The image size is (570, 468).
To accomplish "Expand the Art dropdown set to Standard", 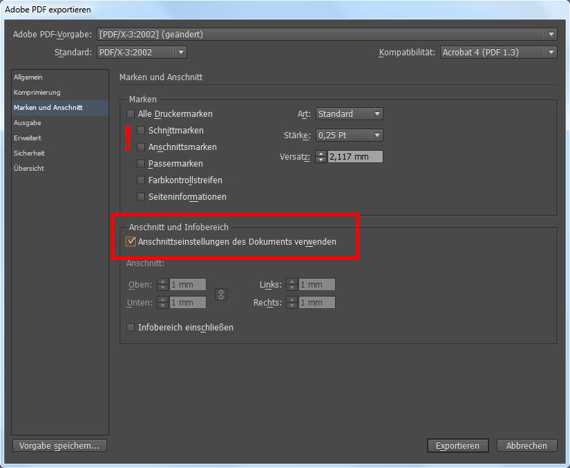I will tap(349, 114).
